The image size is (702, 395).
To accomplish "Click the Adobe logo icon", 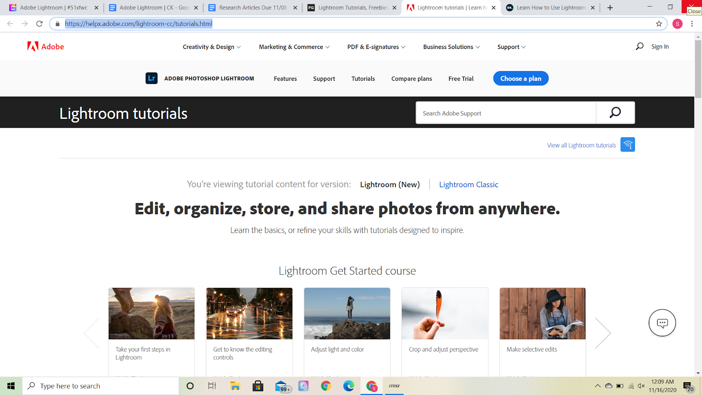I will (x=33, y=47).
